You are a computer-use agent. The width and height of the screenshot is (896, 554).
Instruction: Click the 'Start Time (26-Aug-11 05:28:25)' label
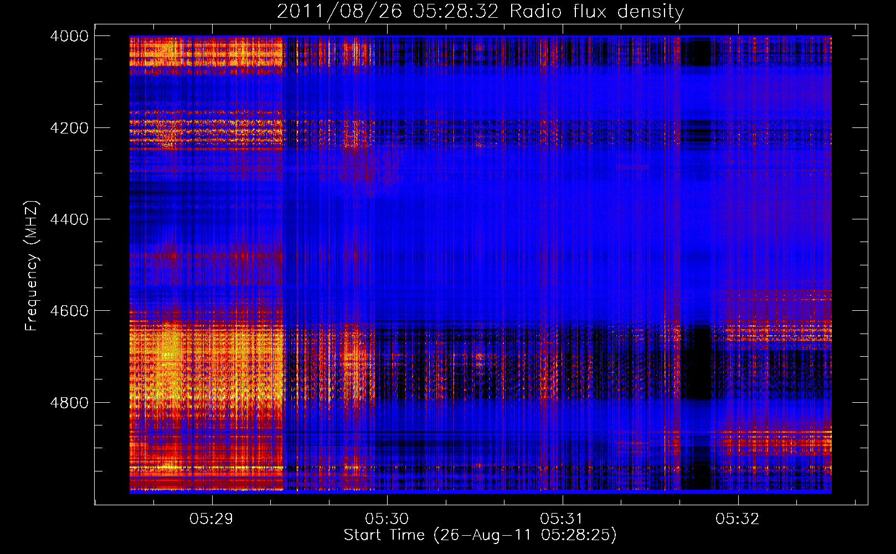480,535
